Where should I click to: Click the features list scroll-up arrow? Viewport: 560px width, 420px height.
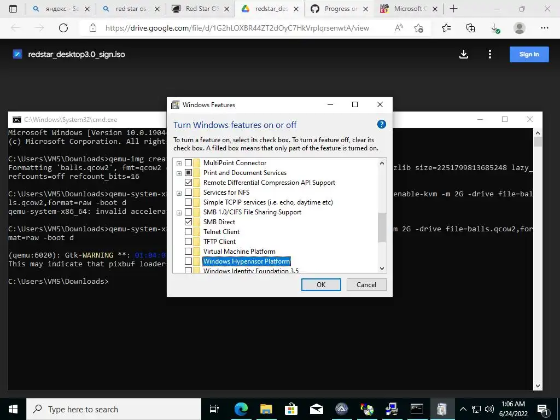(382, 163)
